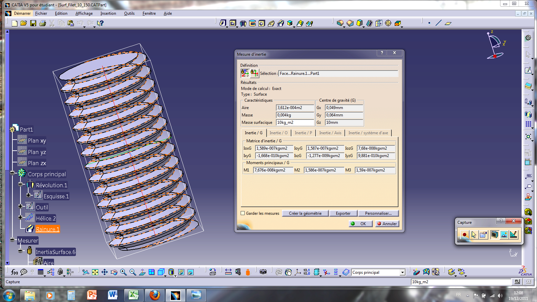Image resolution: width=537 pixels, height=302 pixels.
Task: Click the Annuler button
Action: (387, 224)
